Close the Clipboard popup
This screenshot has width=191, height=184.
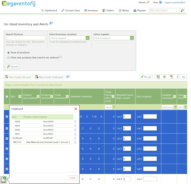(x=76, y=109)
